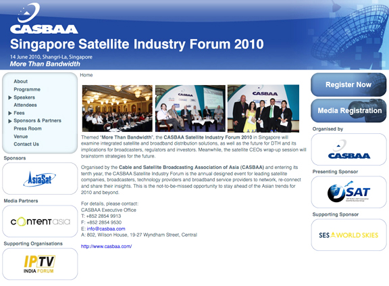The width and height of the screenshot is (389, 286).
Task: Open Sponsors & Partners page
Action: point(37,120)
